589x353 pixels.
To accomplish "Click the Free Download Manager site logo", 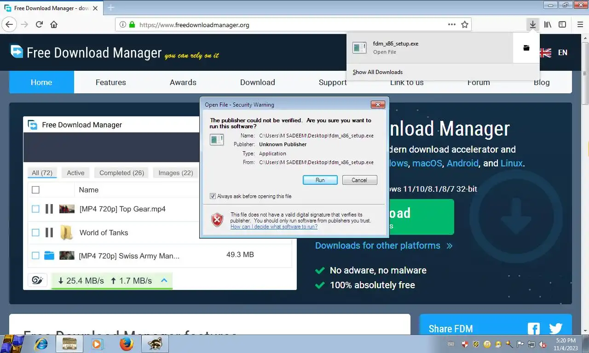I will 86,52.
